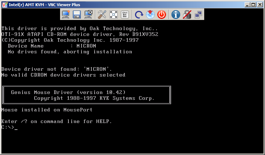This screenshot has width=265, height=155.
Task: Click the crossed-out padlock encryption icon
Action: pyautogui.click(x=187, y=15)
